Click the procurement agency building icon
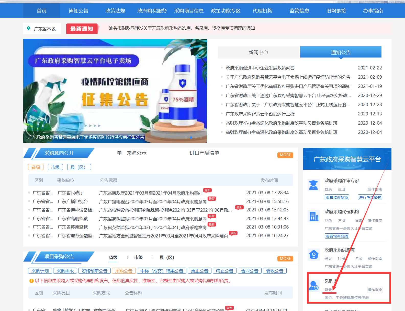Image resolution: width=405 pixels, height=311 pixels. (x=313, y=216)
